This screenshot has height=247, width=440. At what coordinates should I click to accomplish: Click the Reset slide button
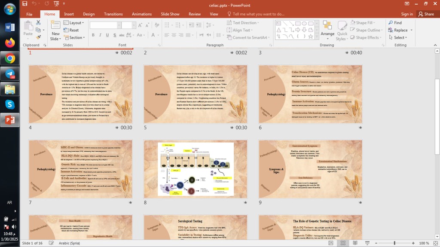tap(71, 30)
